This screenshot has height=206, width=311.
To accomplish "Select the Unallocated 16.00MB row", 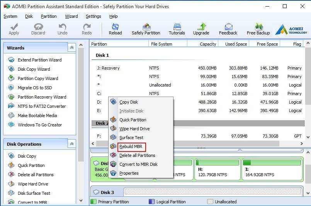I will (198, 85).
